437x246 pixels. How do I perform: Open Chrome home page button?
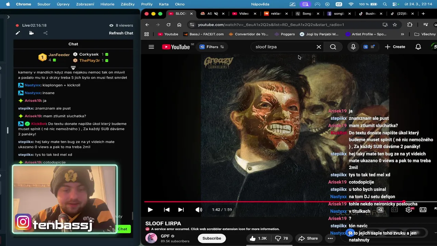pyautogui.click(x=179, y=25)
